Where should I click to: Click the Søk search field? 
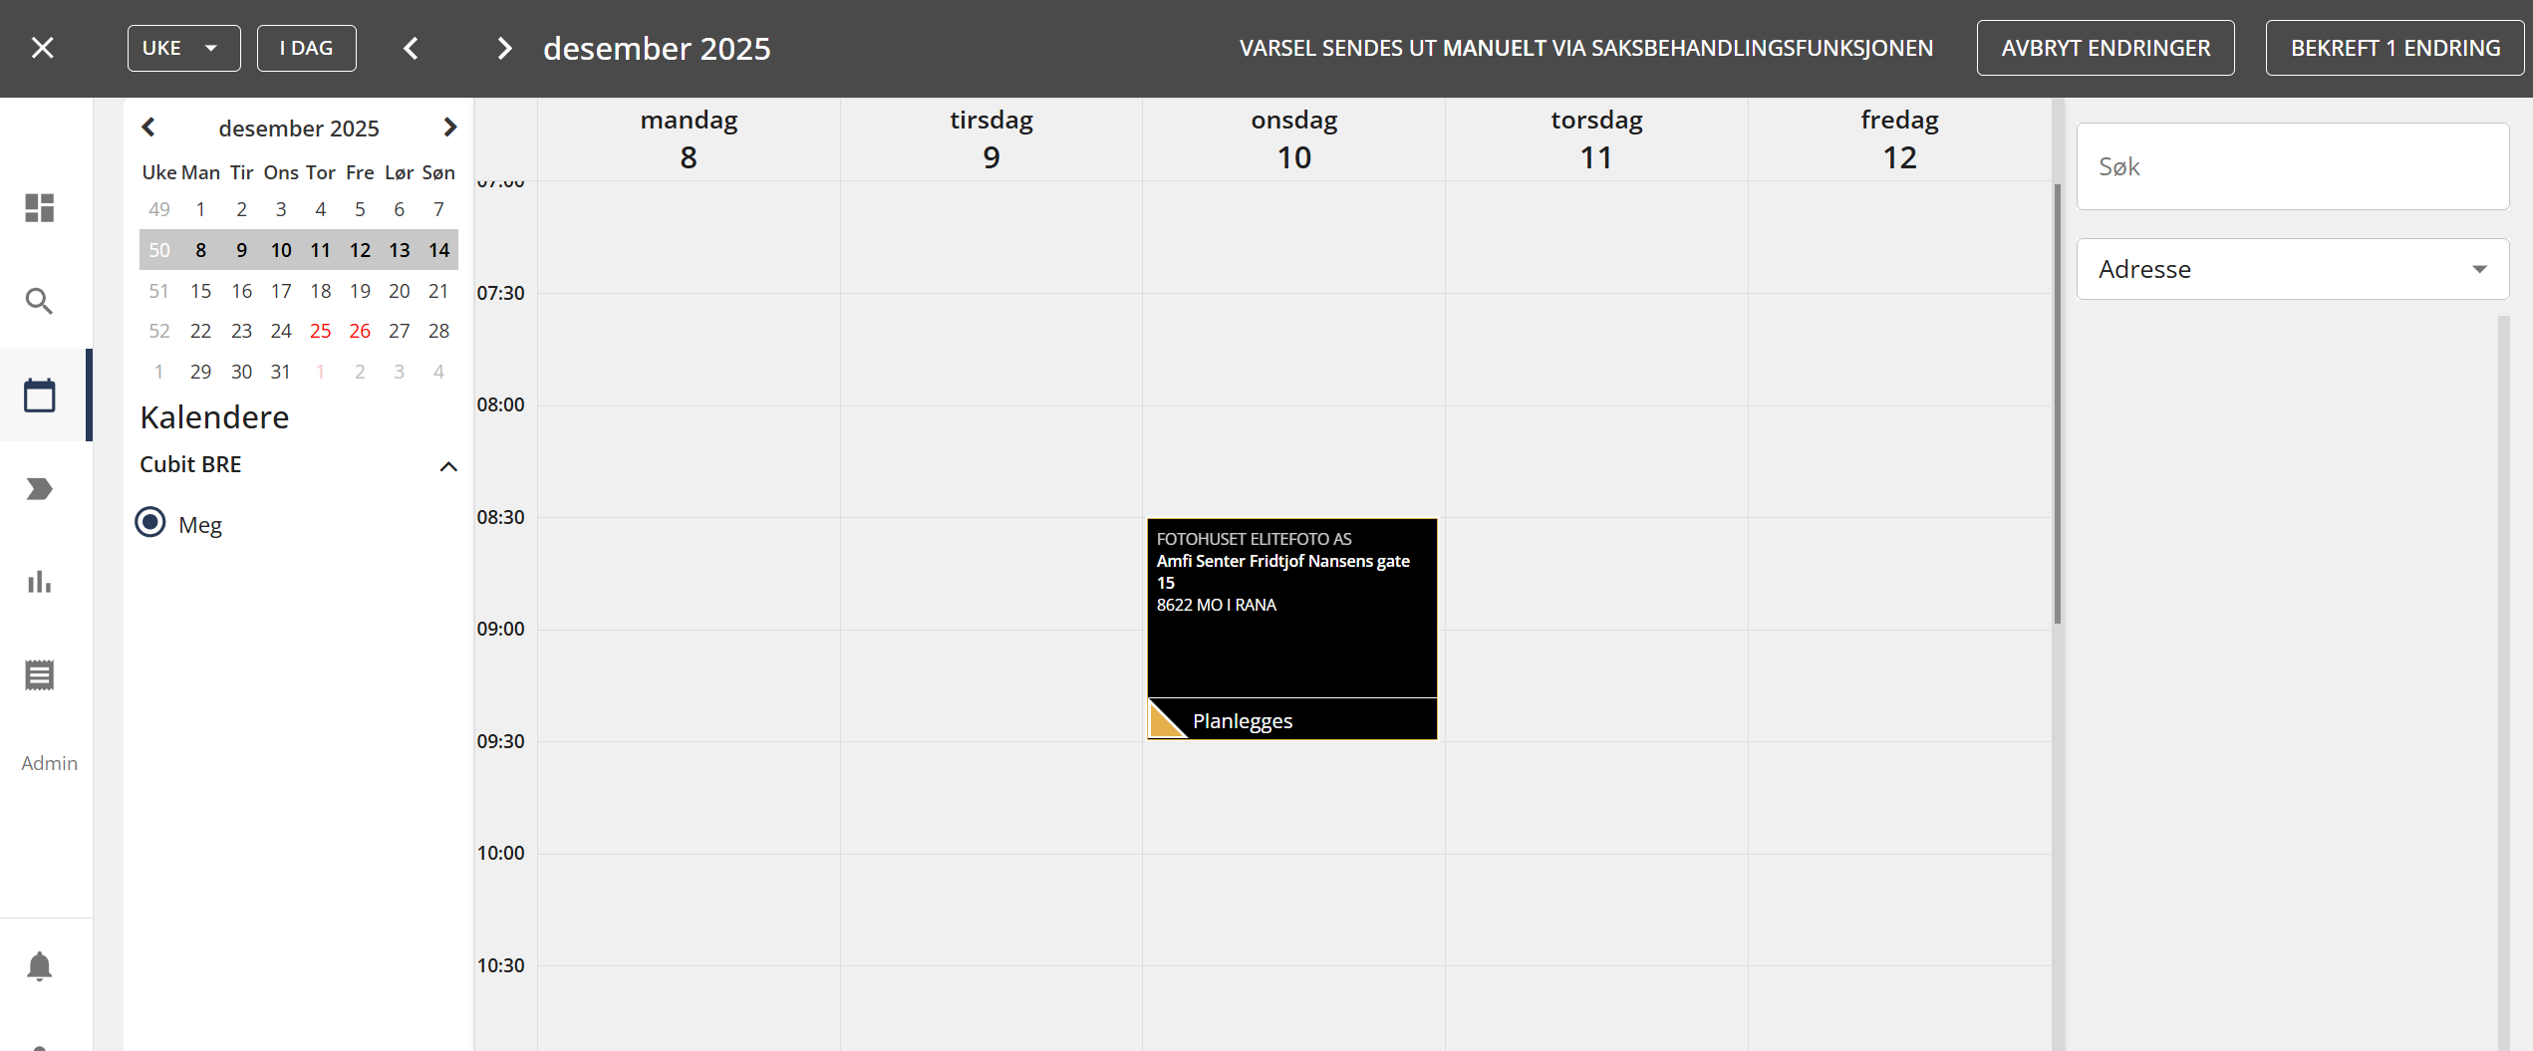(2292, 166)
